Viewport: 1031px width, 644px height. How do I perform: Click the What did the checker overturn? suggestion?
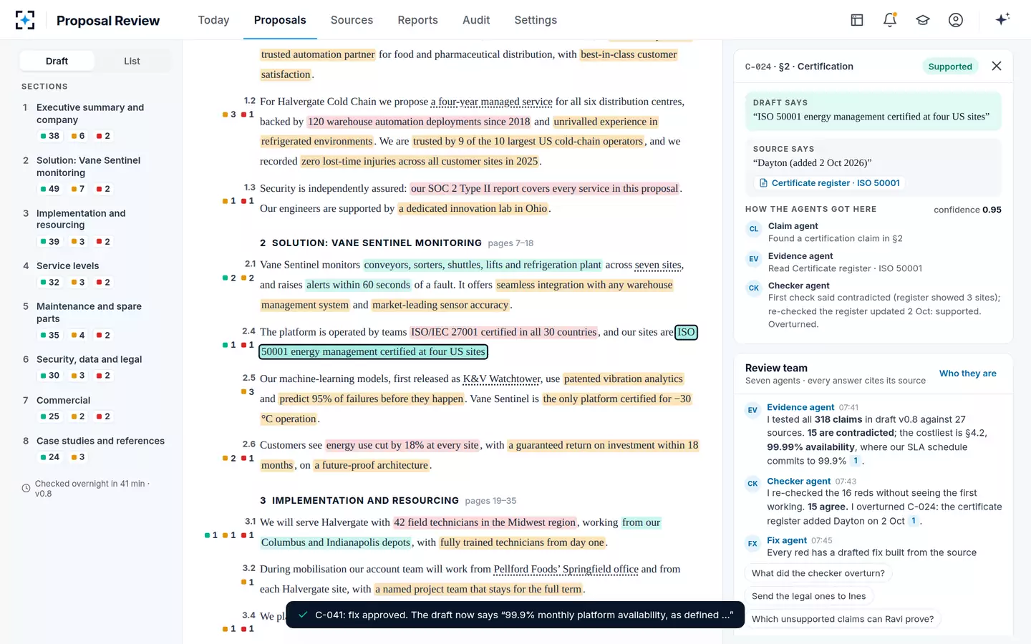coord(818,573)
